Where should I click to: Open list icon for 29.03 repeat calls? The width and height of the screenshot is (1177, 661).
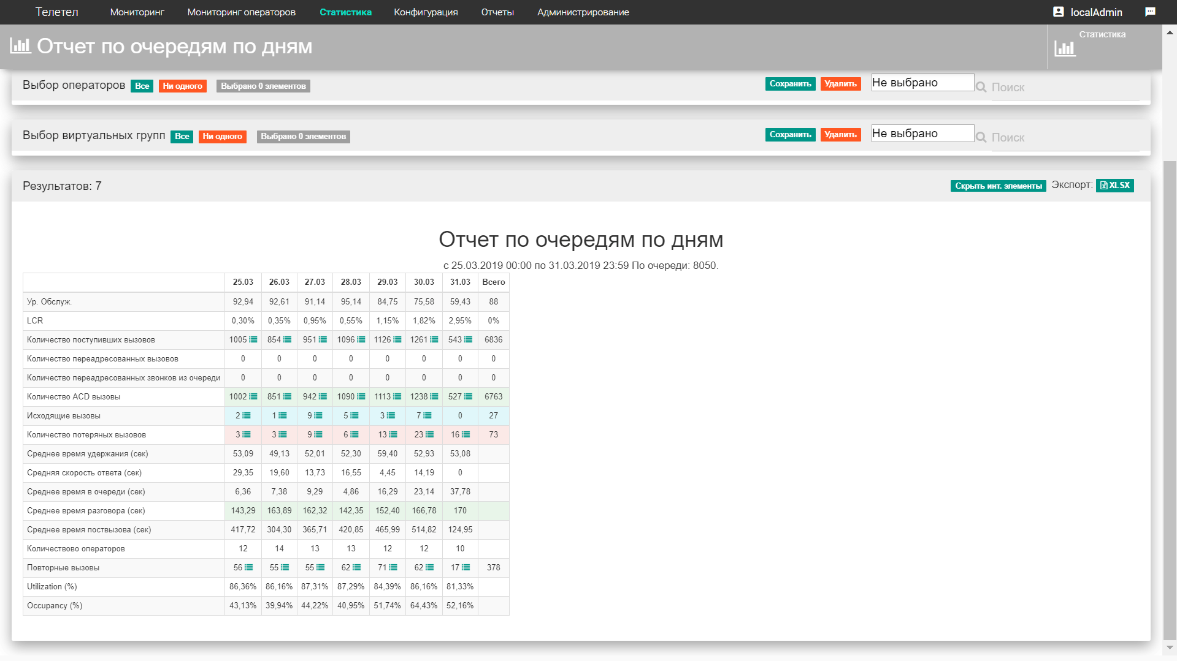click(x=393, y=567)
